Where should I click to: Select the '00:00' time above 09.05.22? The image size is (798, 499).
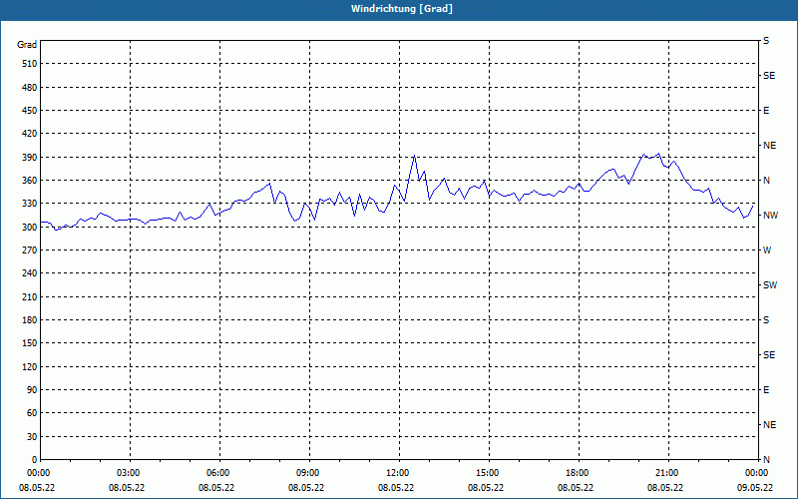[x=757, y=473]
